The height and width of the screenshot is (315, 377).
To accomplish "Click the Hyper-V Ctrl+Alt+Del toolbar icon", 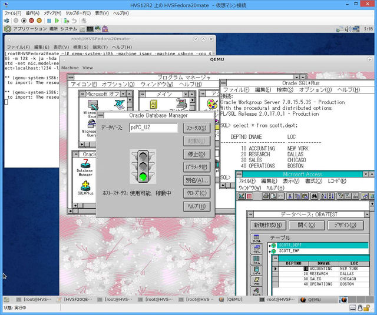I will click(6, 21).
